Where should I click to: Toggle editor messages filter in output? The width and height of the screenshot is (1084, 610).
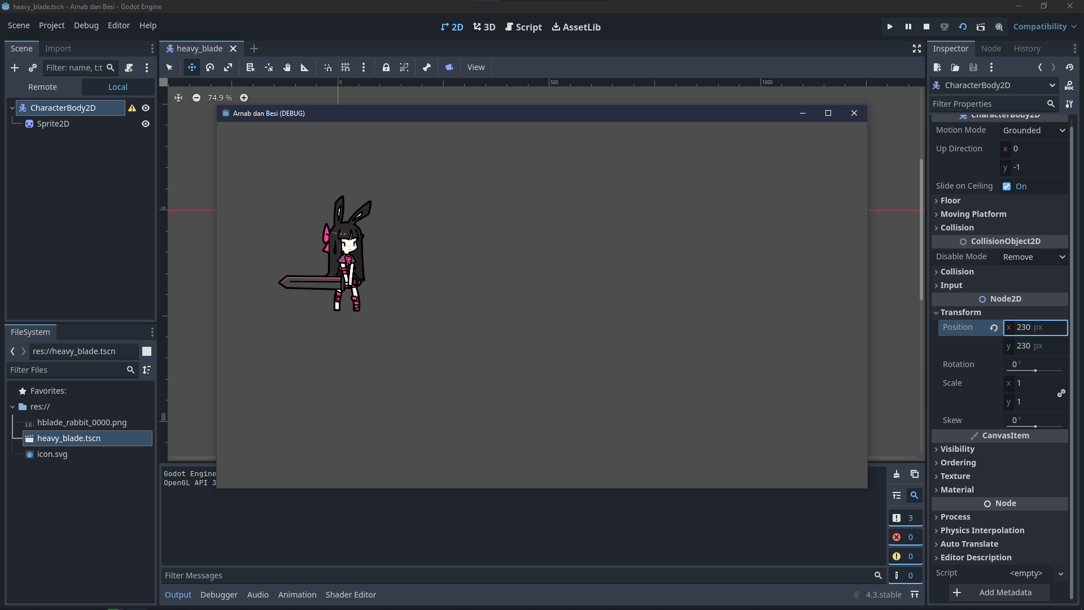(x=905, y=576)
